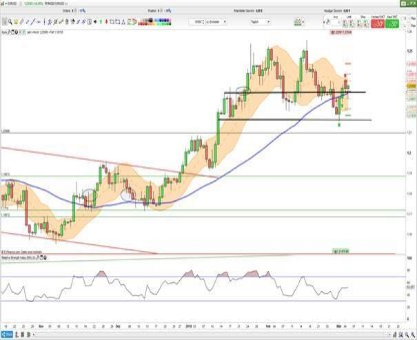Pick the yellow crown-shaped toolbar icon

(x=16, y=22)
